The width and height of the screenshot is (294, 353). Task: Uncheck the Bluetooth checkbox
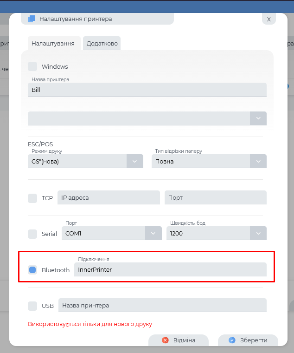click(x=32, y=269)
